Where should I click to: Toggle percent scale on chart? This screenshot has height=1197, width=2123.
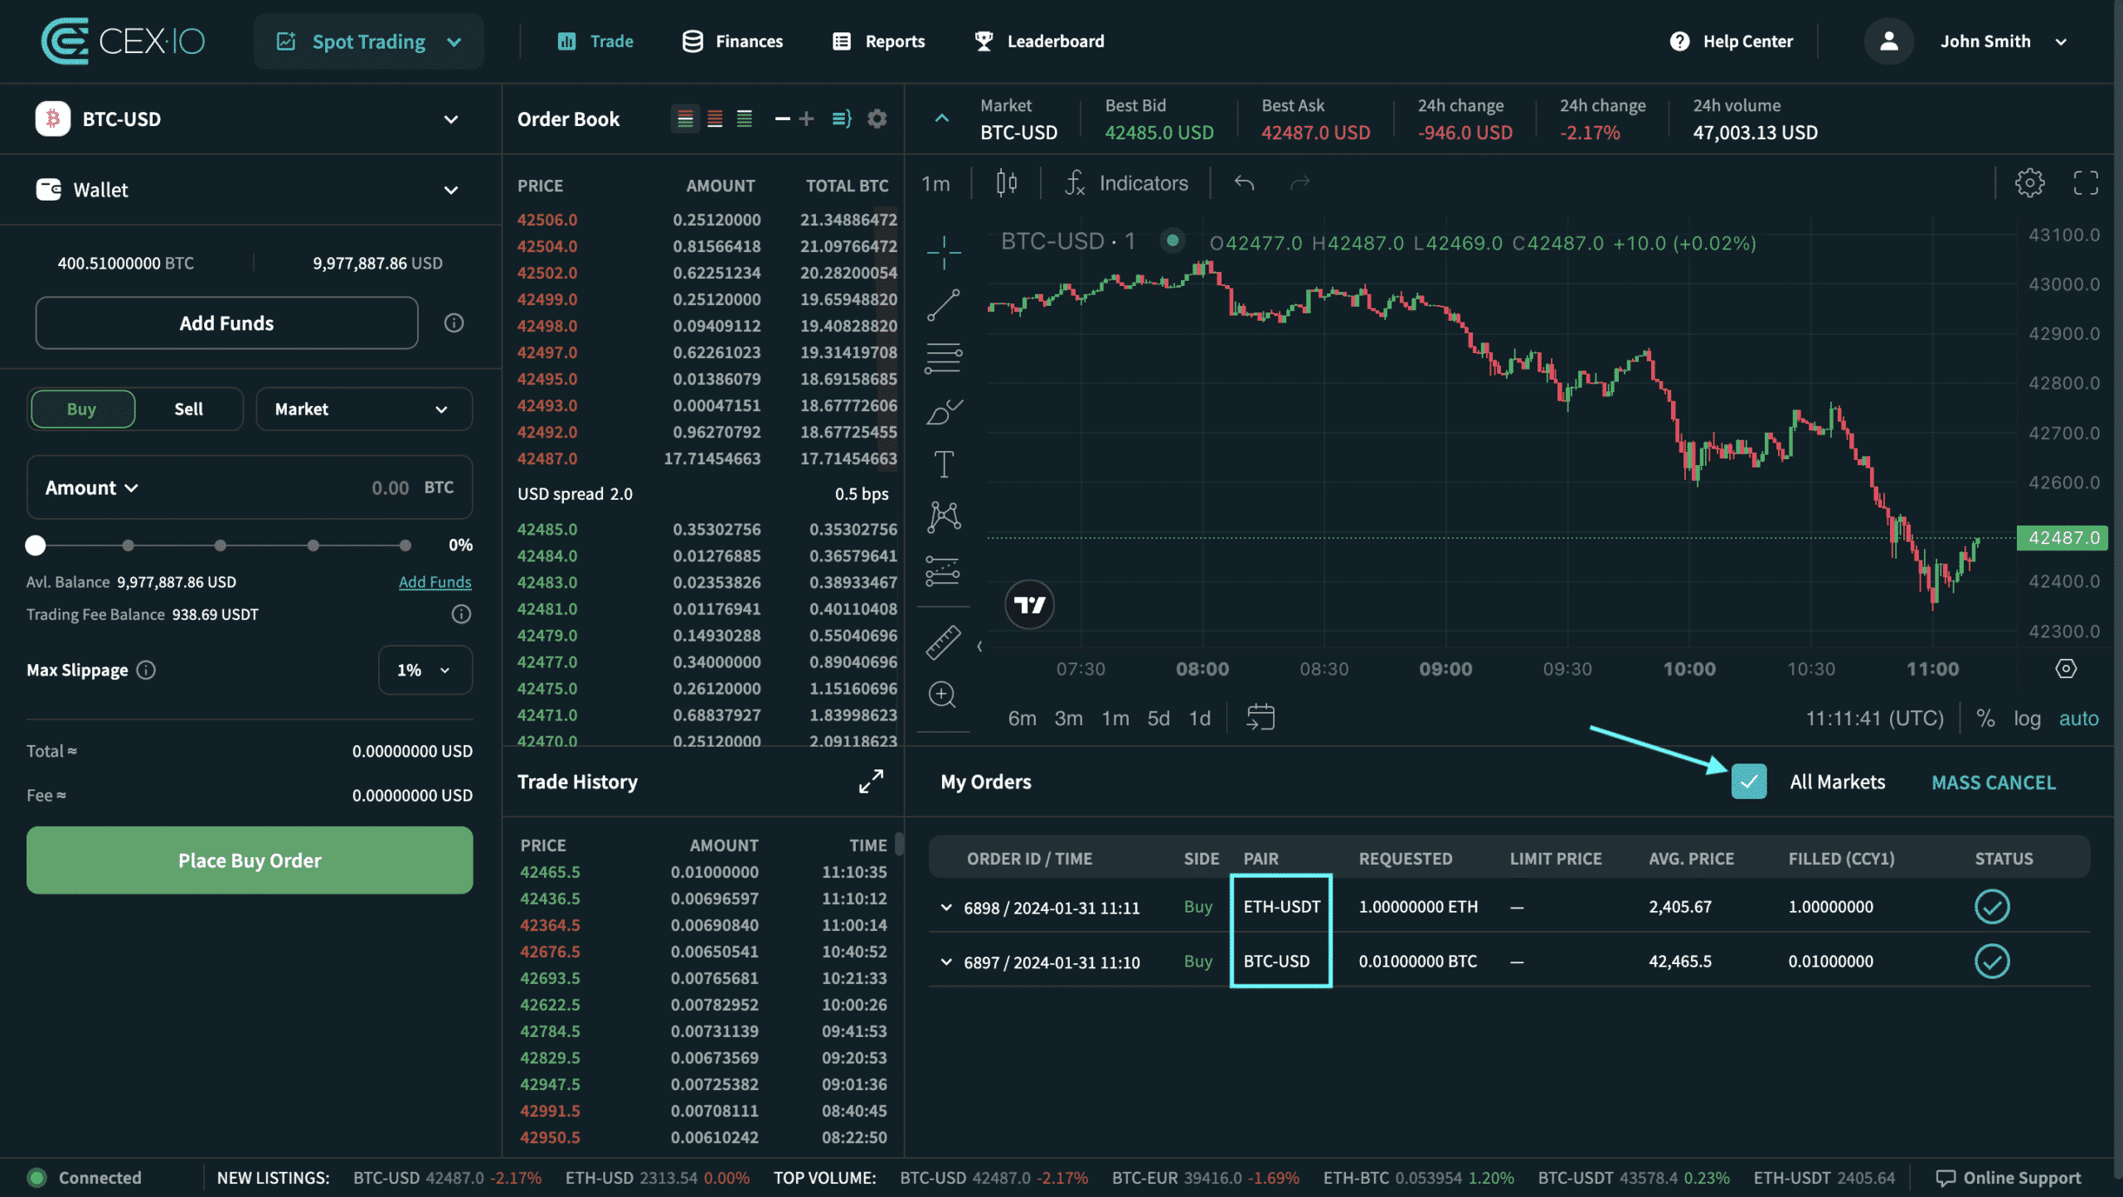click(x=1985, y=719)
